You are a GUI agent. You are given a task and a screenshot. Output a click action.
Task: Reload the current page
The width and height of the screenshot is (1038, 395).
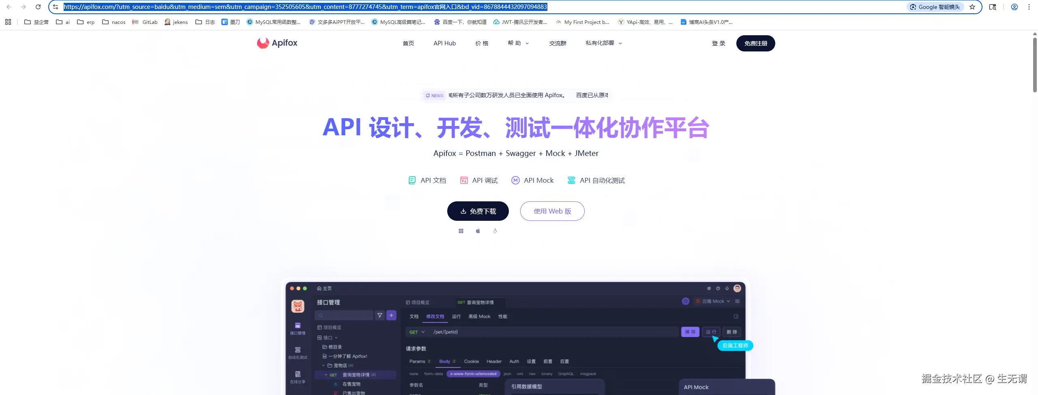pyautogui.click(x=38, y=7)
